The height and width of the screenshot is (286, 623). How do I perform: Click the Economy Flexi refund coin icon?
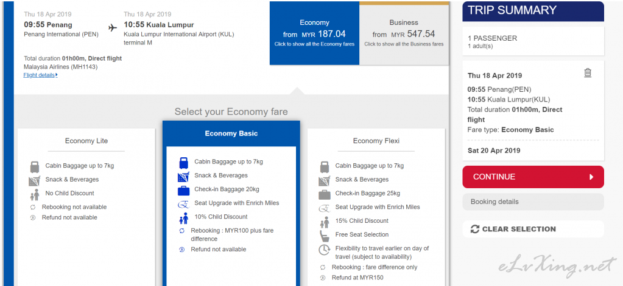click(323, 277)
